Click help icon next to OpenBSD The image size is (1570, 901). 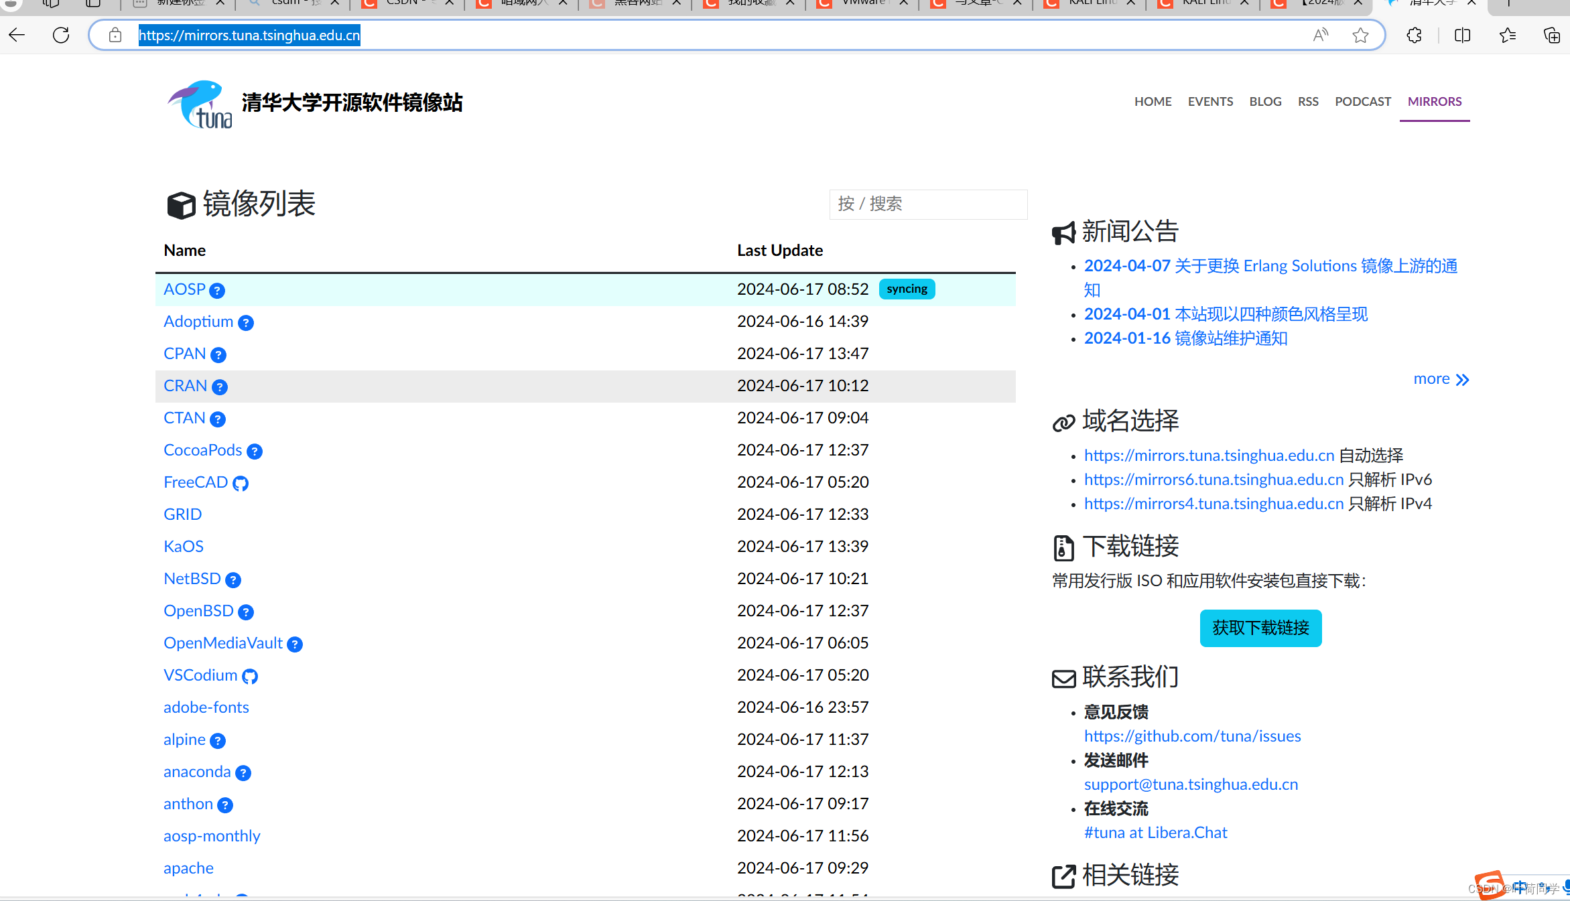coord(246,612)
